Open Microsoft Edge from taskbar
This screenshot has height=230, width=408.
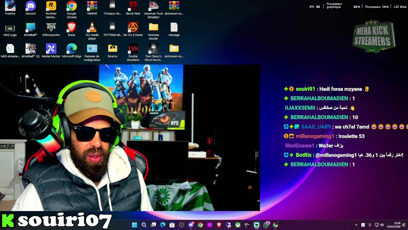click(163, 225)
